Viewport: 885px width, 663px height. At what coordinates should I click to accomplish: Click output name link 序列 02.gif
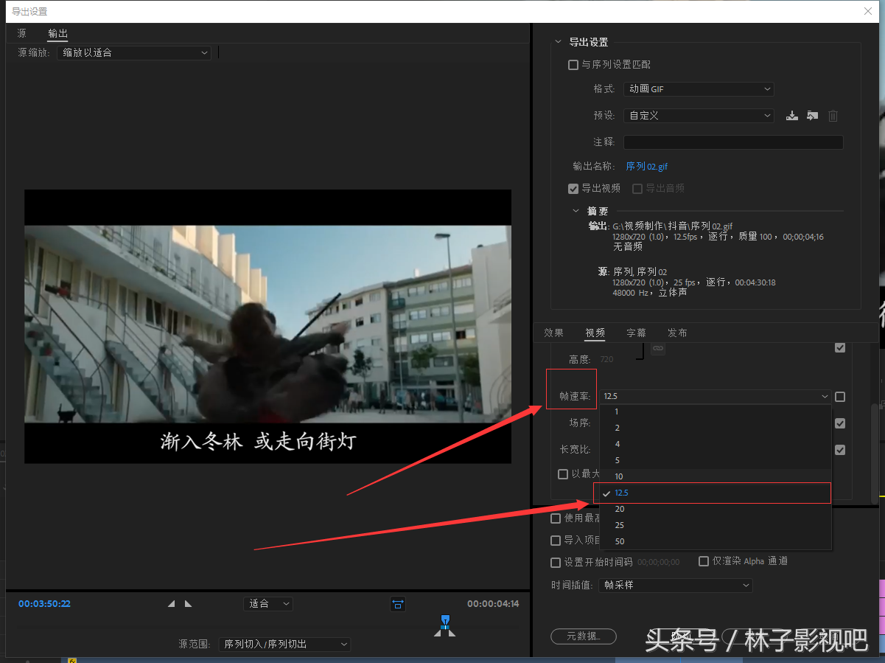[x=647, y=167]
